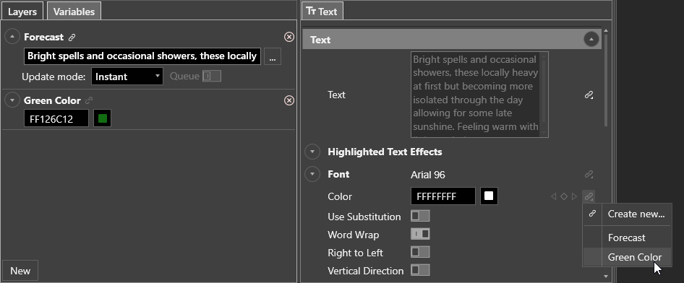Remove the Green Color variable
Image resolution: width=684 pixels, height=283 pixels.
(x=288, y=100)
